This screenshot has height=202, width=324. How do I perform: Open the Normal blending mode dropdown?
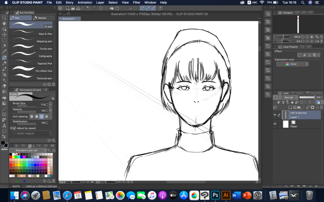pos(291,97)
